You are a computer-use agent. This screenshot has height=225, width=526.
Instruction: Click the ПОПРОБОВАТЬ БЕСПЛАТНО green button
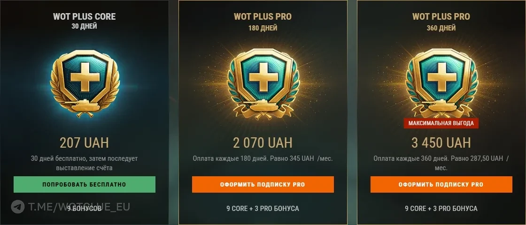[x=85, y=185]
